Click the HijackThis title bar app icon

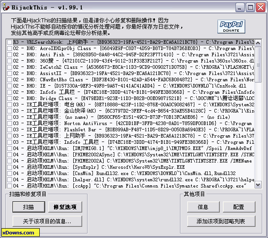(6, 8)
